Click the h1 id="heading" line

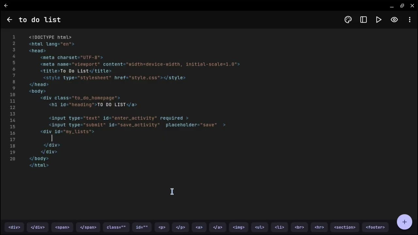coord(93,105)
